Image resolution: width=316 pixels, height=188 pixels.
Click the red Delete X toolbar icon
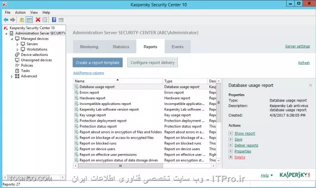pyautogui.click(x=38, y=19)
